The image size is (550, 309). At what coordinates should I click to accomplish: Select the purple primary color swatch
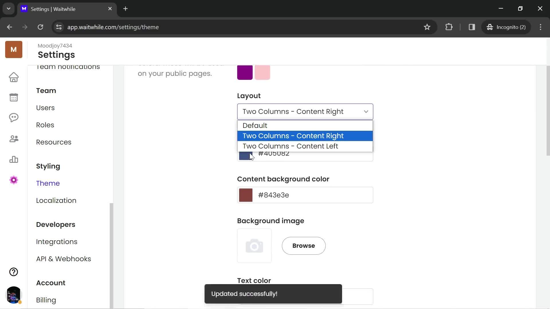[245, 72]
